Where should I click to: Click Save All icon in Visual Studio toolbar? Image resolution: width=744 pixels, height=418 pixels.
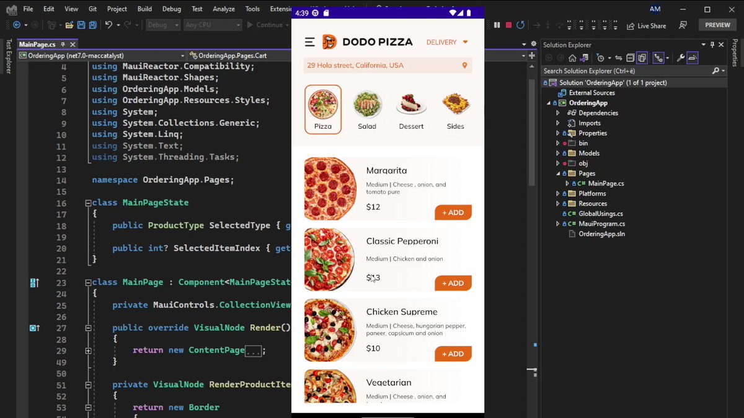point(92,25)
